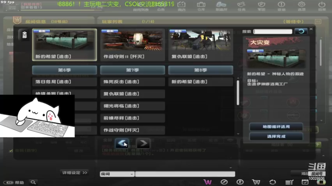Click the room-settings icon near 等待中
This screenshot has width=332, height=186.
318,21
